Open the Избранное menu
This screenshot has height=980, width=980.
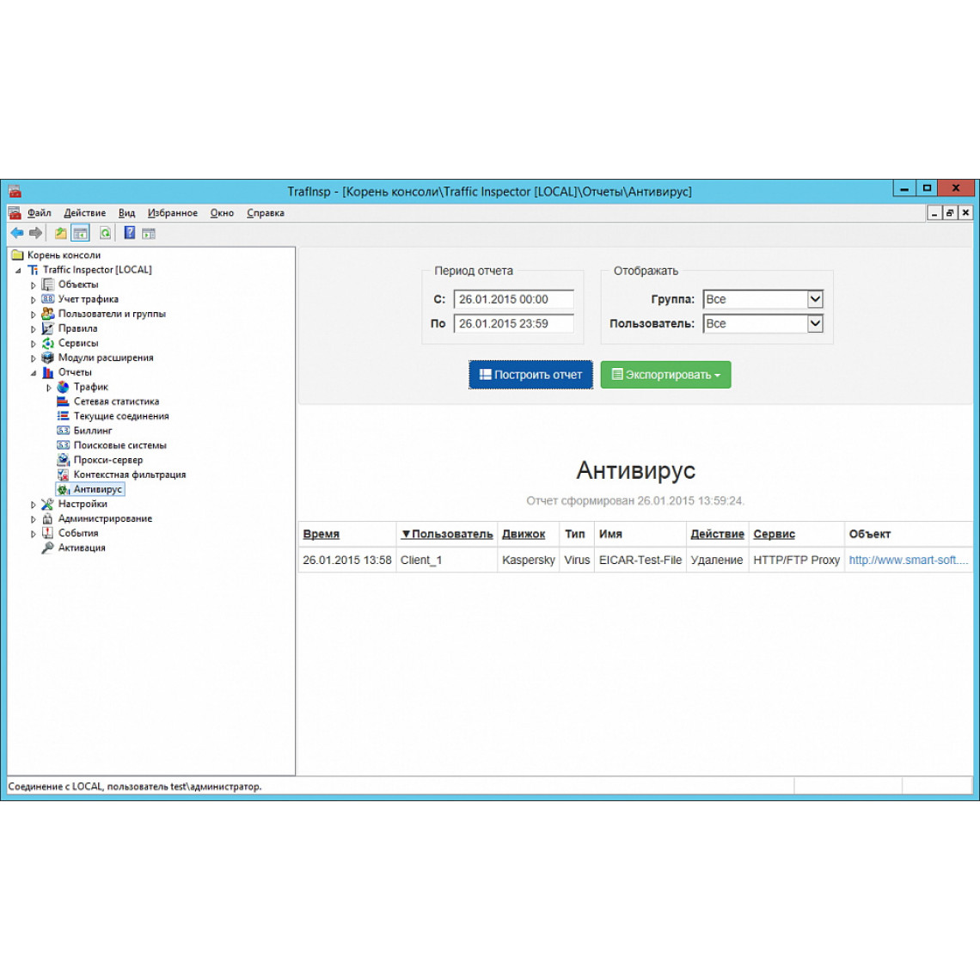[173, 213]
